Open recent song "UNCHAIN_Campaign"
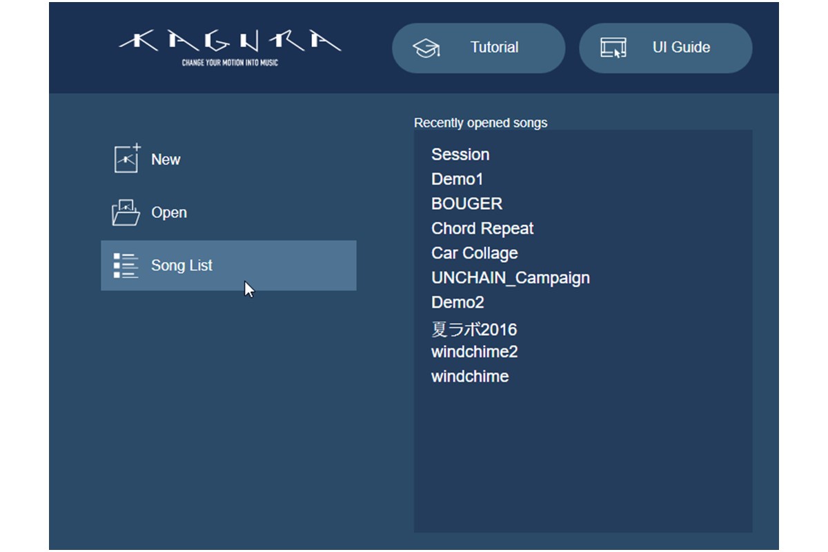 point(511,278)
